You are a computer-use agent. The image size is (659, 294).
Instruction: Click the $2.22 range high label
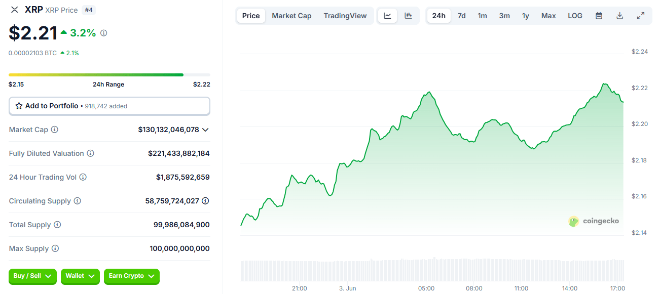coord(202,85)
